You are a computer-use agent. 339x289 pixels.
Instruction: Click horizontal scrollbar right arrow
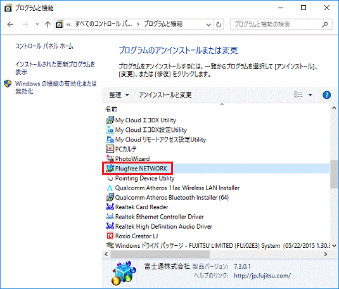point(326,254)
